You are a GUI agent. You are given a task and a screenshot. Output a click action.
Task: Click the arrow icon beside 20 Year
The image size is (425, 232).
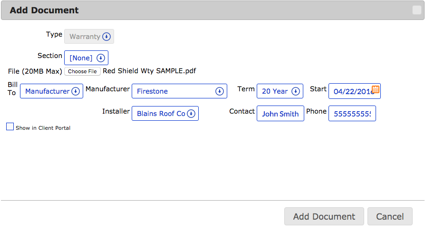point(295,91)
